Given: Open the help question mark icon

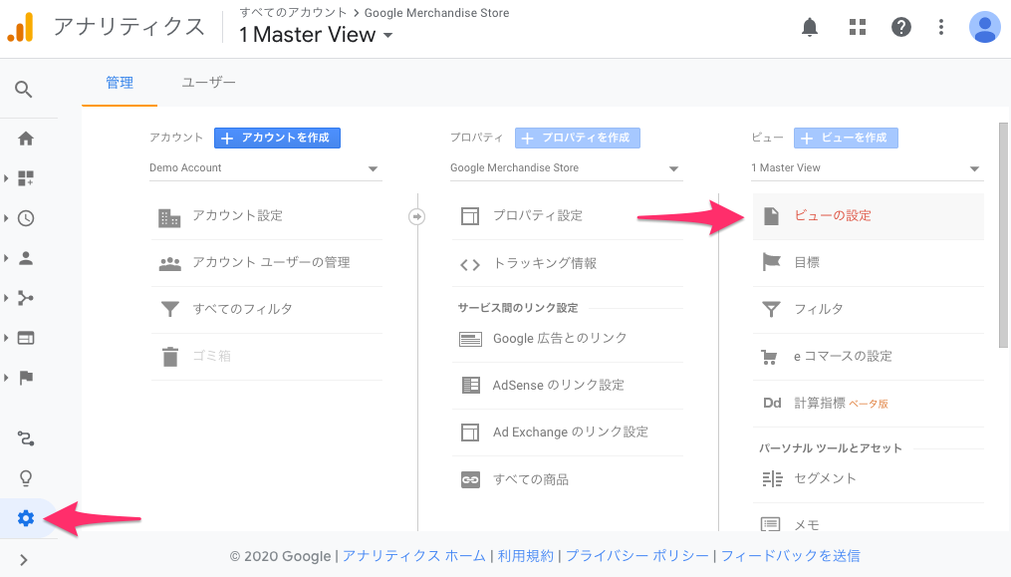Looking at the screenshot, I should tap(900, 27).
